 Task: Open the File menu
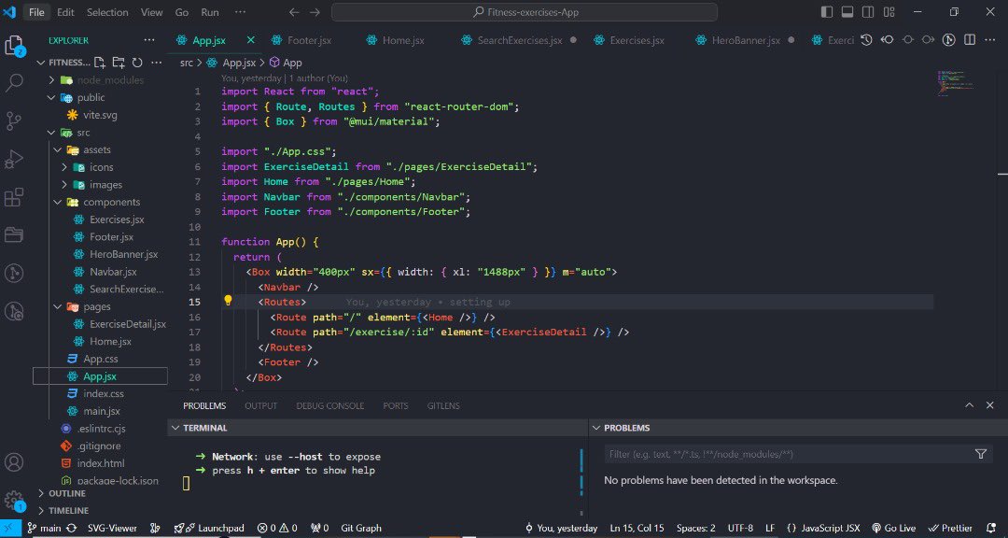click(36, 12)
